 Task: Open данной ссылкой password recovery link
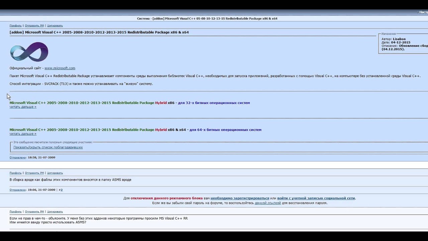268,203
